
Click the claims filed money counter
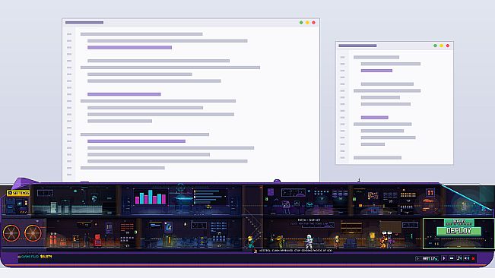[x=35, y=257]
